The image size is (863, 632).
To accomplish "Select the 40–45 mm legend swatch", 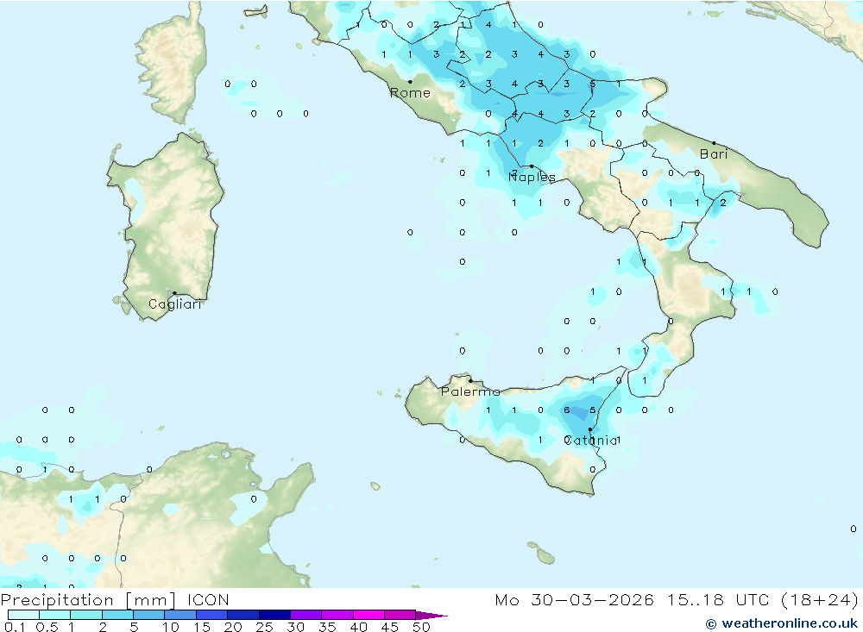I will 369,615.
